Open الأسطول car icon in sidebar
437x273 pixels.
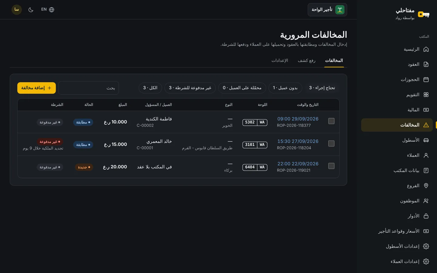pos(426,140)
